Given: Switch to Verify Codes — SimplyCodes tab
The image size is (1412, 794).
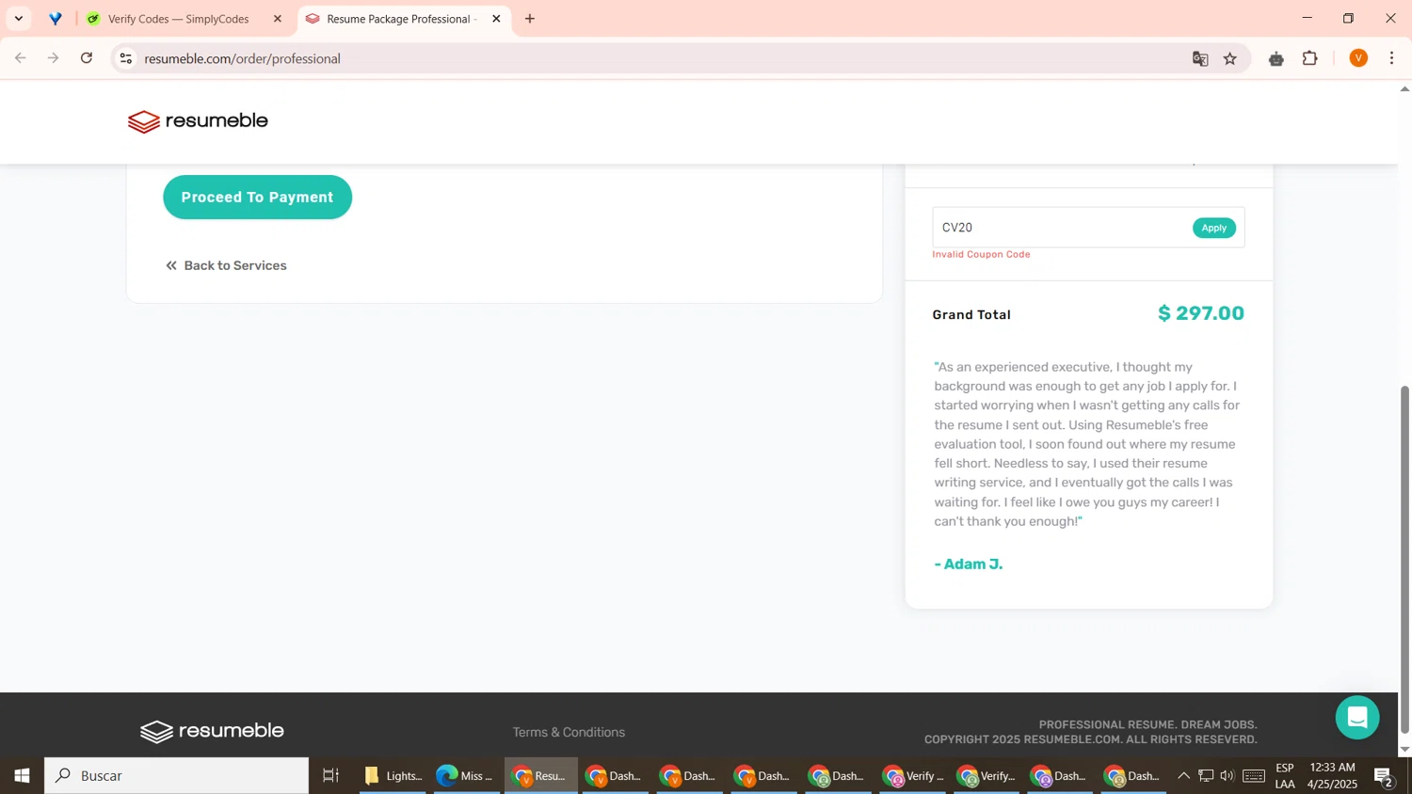Looking at the screenshot, I should click(x=179, y=19).
